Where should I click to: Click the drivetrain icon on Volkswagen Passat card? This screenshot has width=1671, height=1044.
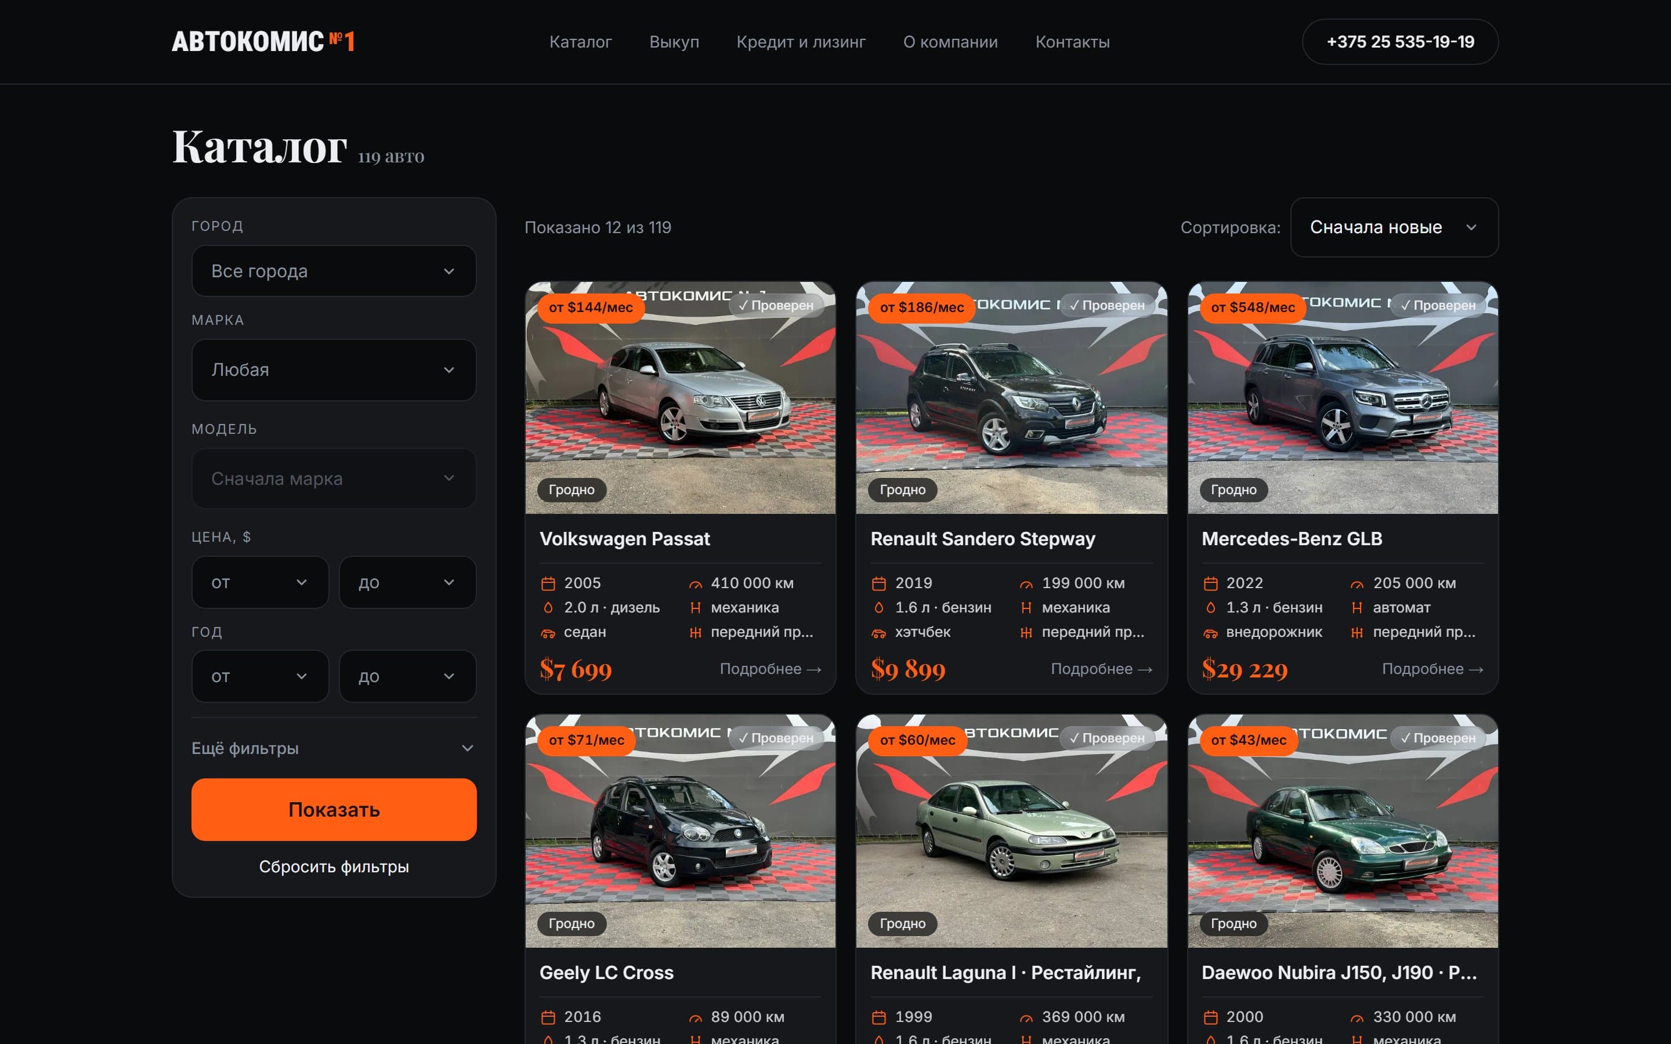point(695,632)
